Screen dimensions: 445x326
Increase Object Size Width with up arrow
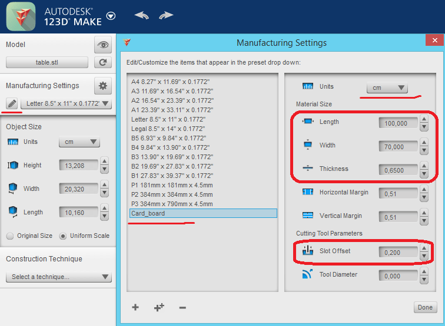tap(104, 184)
